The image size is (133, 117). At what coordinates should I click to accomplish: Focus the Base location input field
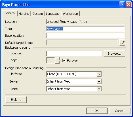pyautogui.click(x=85, y=36)
